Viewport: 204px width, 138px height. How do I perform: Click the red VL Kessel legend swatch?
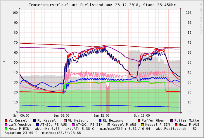pos(6,120)
